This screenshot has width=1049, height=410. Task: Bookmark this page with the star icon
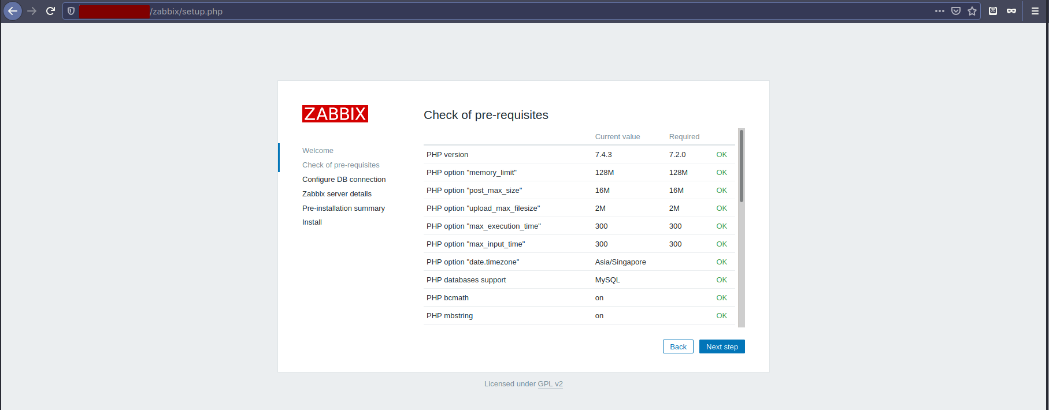pyautogui.click(x=972, y=11)
